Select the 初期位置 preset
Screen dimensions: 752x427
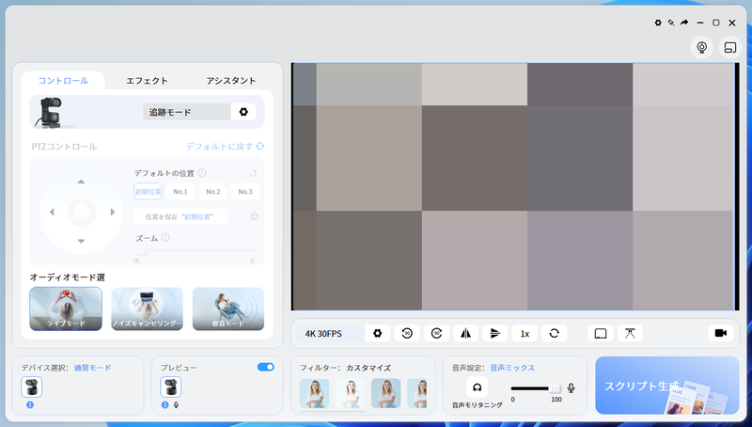click(x=149, y=192)
